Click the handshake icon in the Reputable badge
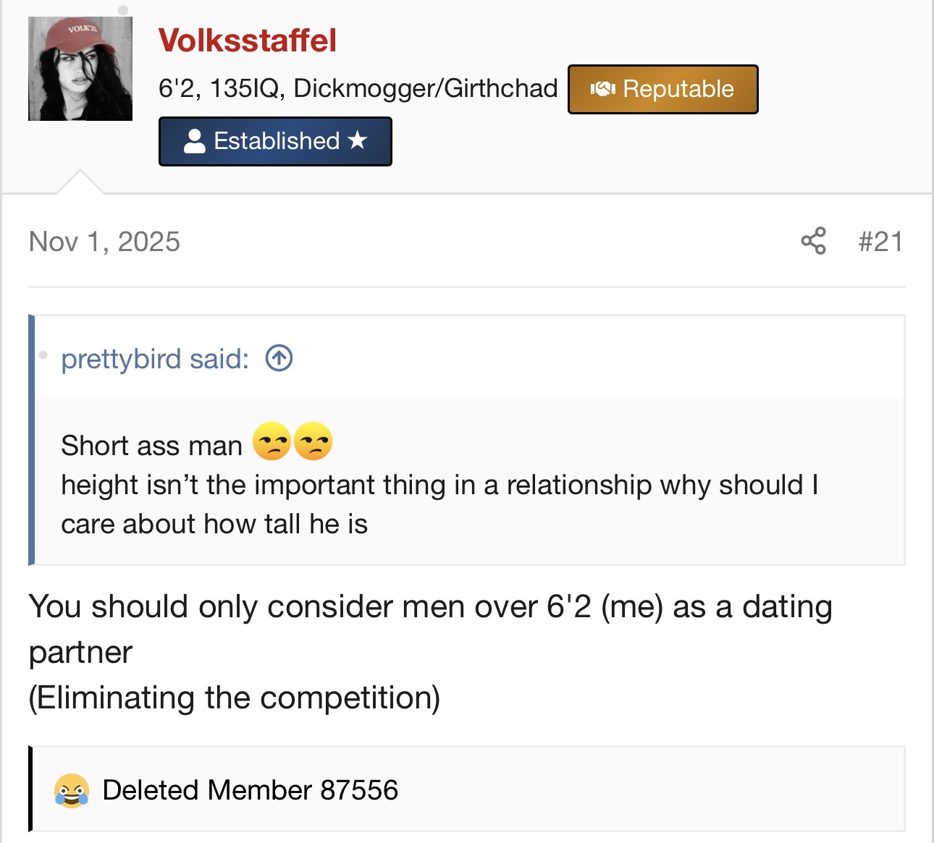Viewport: 934px width, 843px height. [602, 89]
